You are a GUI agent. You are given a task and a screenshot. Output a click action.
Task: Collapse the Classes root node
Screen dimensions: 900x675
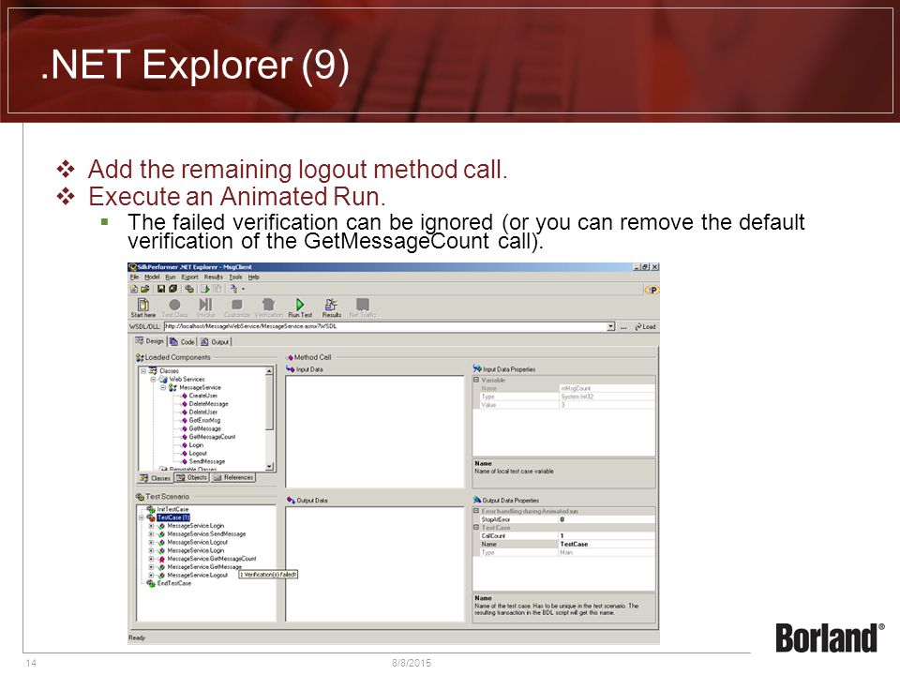[x=143, y=371]
